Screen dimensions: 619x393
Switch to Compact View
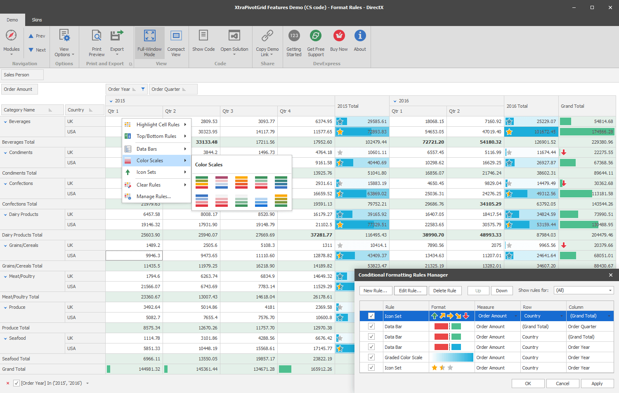point(176,36)
